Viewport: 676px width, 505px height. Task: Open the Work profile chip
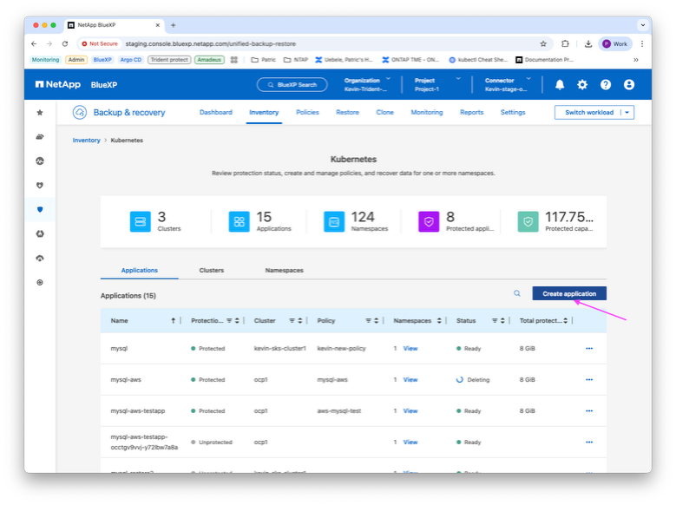pos(615,43)
